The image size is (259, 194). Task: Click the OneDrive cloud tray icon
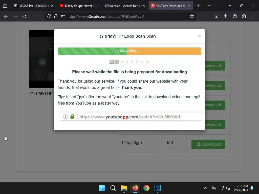[214, 188]
